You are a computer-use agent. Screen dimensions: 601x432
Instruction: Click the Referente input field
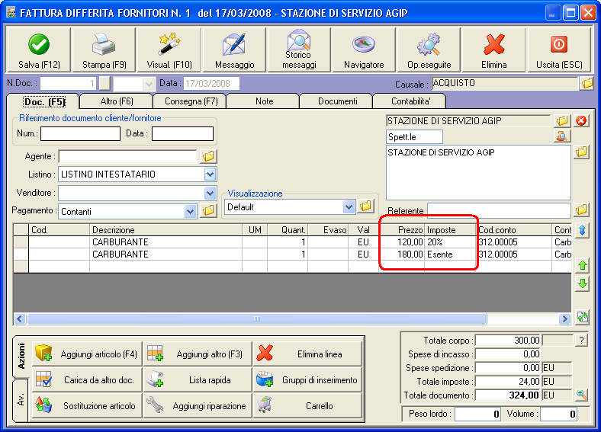coord(499,210)
